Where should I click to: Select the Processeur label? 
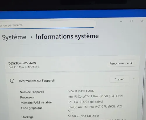tap(27, 97)
